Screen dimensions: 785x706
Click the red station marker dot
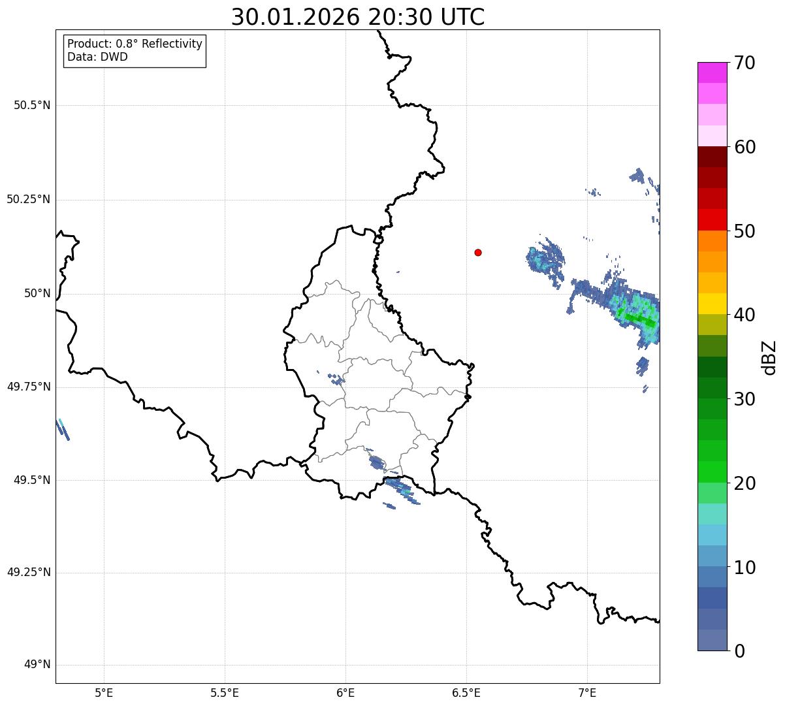coord(478,253)
